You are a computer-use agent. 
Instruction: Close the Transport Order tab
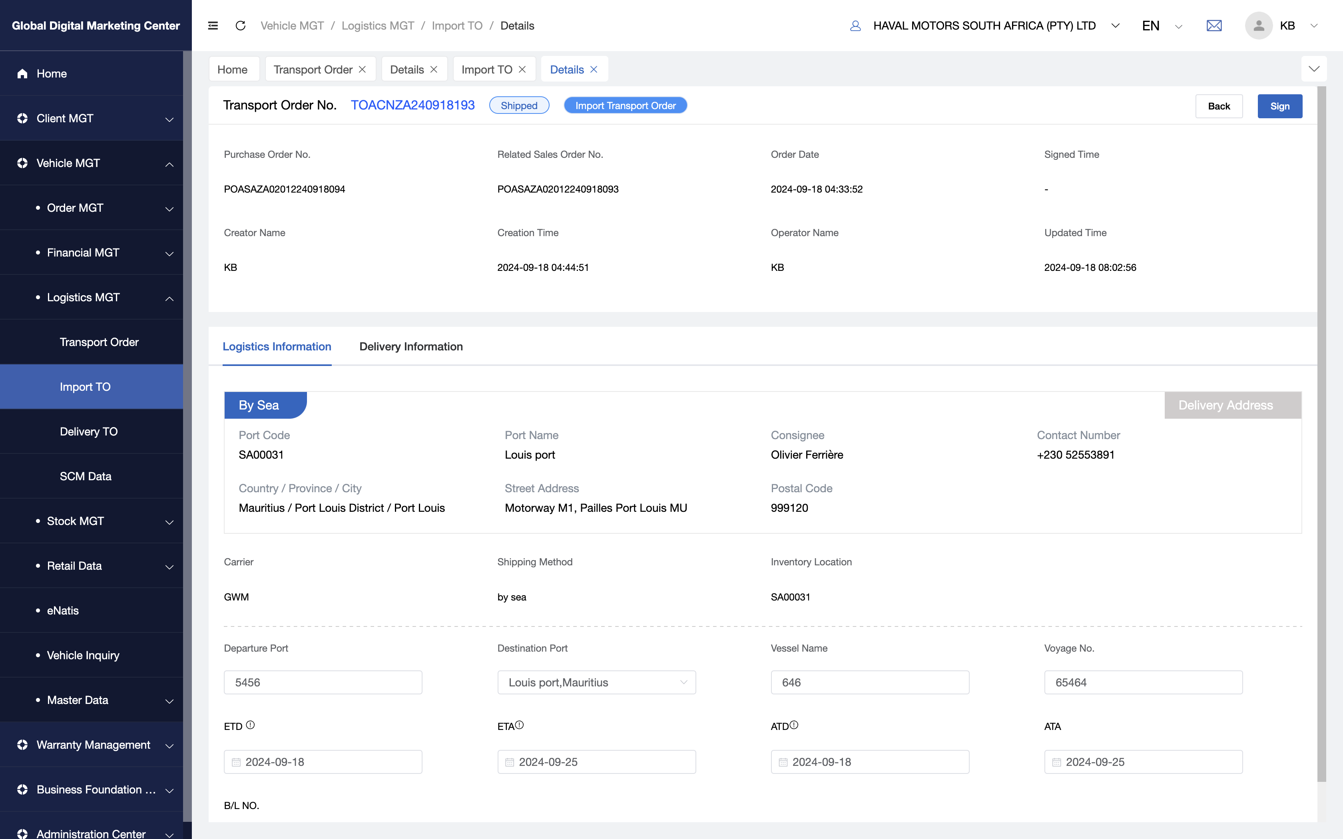[363, 70]
